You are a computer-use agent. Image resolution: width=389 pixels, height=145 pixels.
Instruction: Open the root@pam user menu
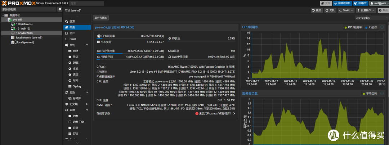coord(378,3)
